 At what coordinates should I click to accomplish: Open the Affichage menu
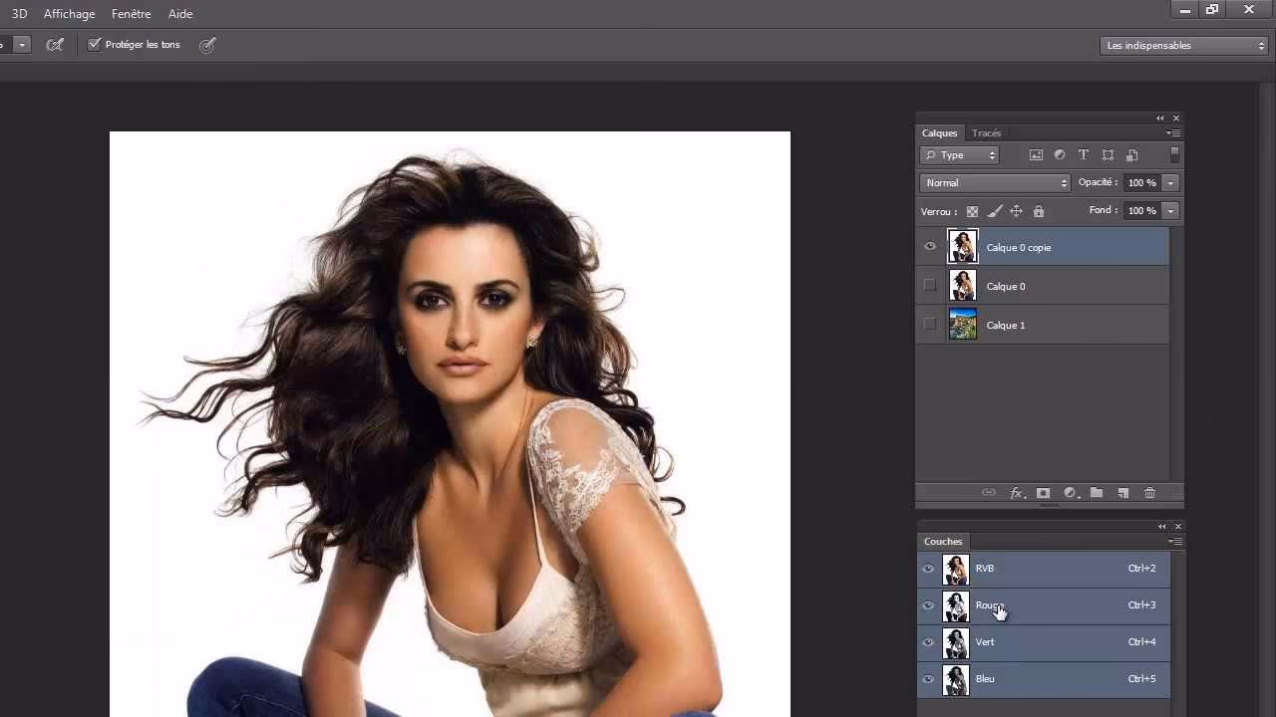(x=69, y=13)
